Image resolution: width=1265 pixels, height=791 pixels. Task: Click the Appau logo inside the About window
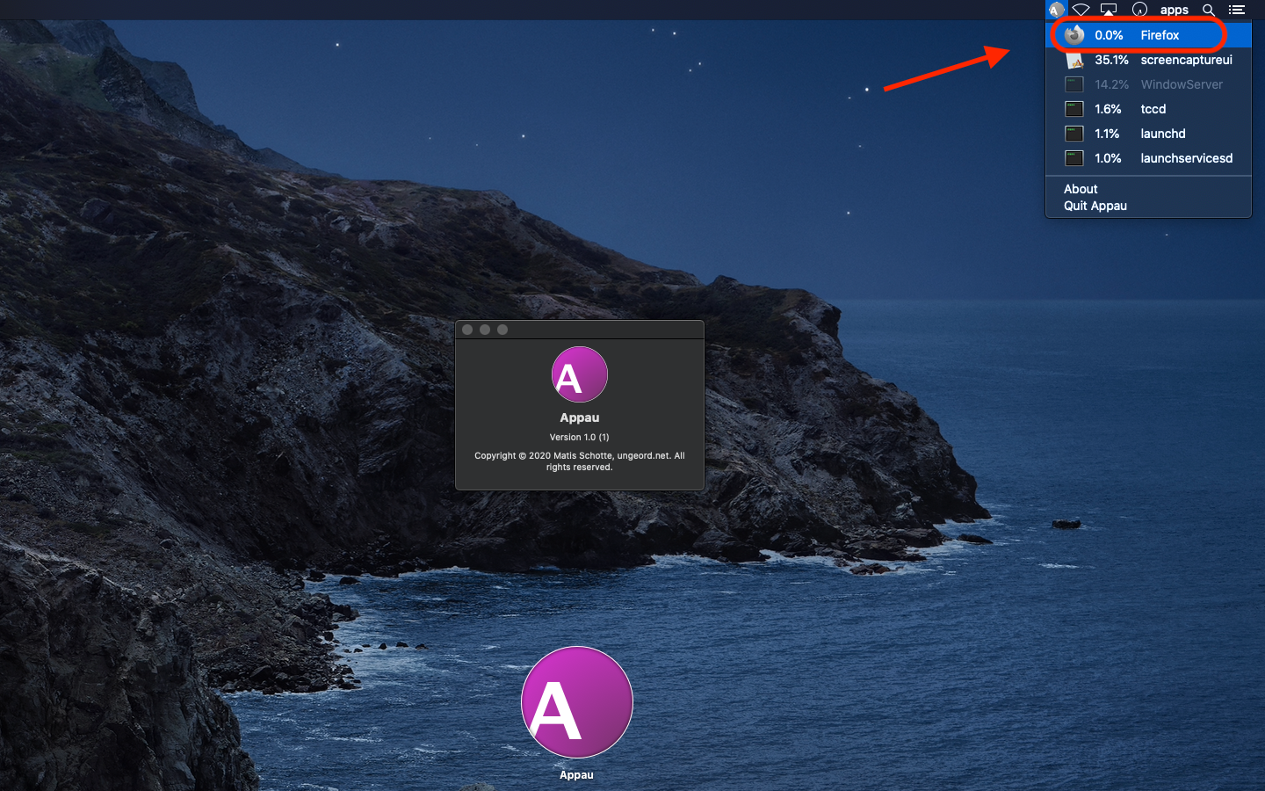(x=579, y=374)
